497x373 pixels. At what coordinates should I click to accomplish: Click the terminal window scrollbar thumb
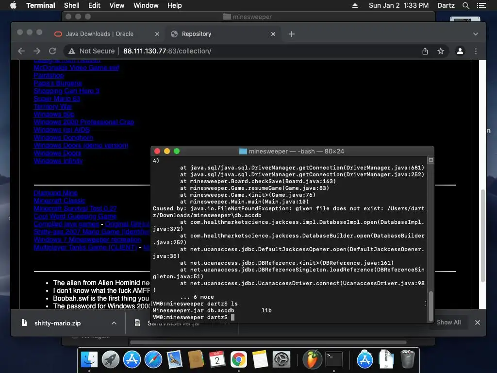pos(431,306)
